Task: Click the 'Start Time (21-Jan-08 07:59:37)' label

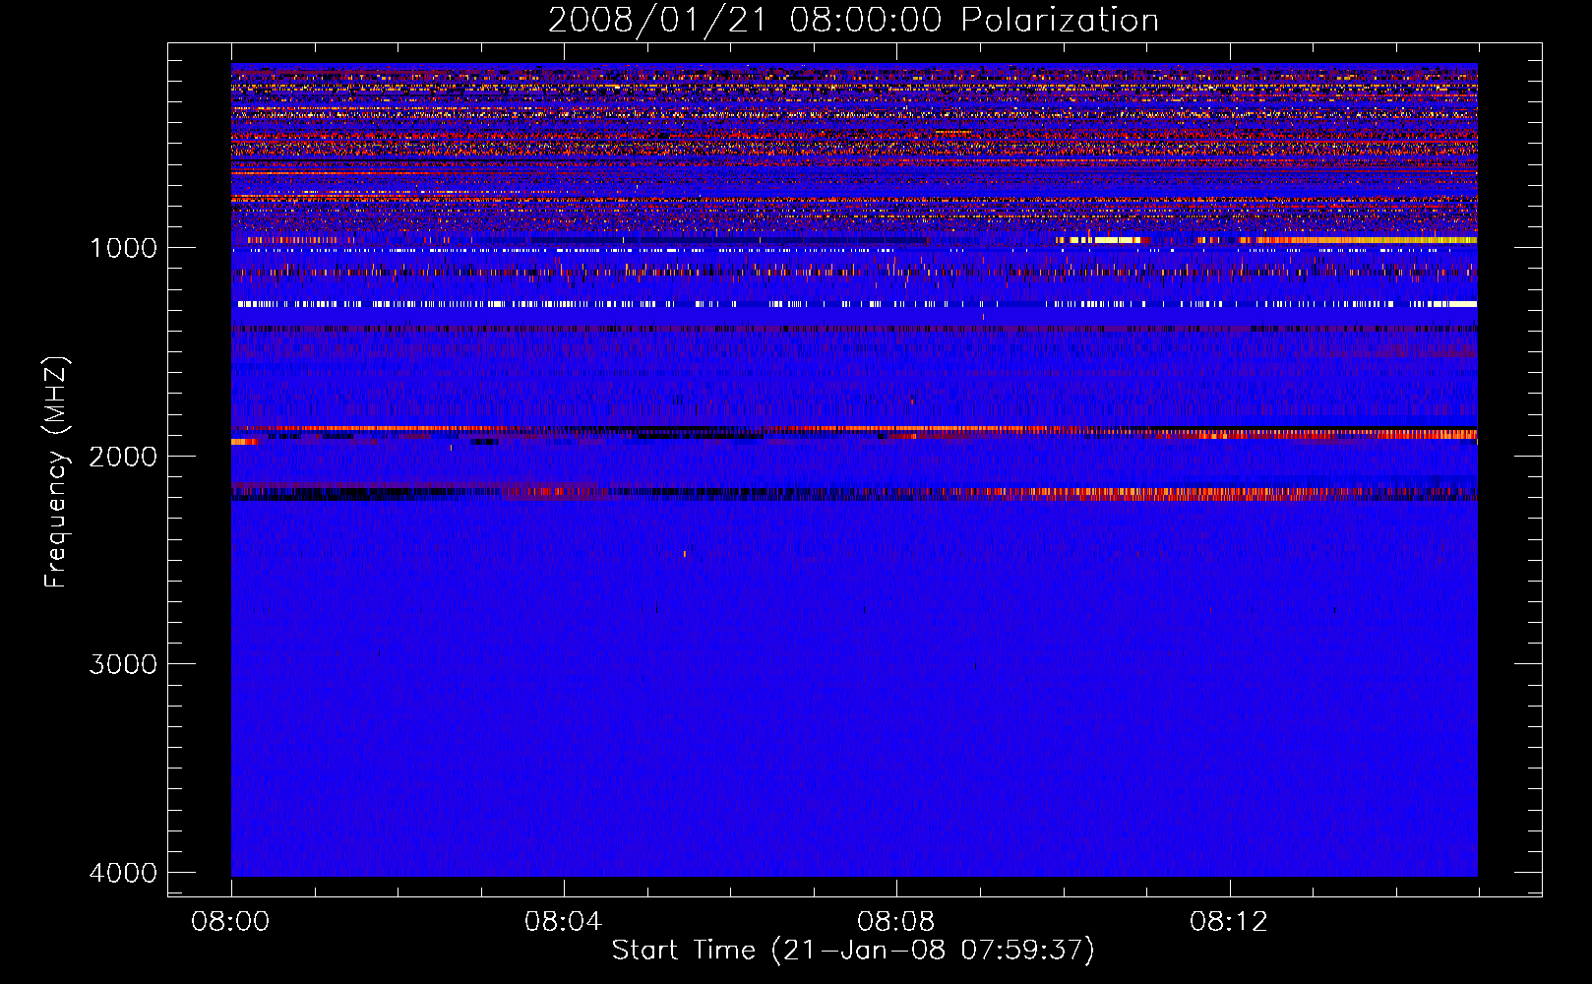Action: (853, 951)
